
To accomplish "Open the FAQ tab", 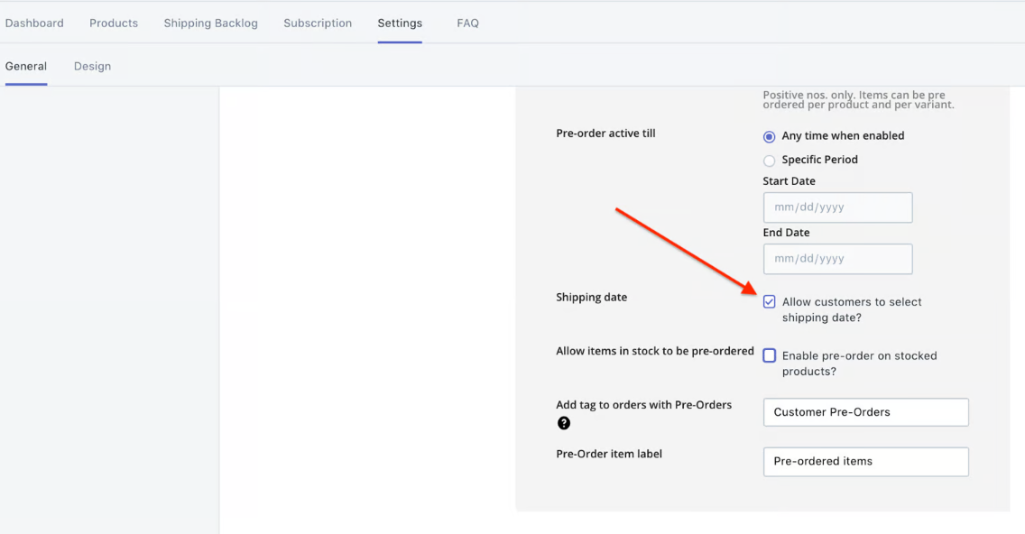I will coord(467,23).
